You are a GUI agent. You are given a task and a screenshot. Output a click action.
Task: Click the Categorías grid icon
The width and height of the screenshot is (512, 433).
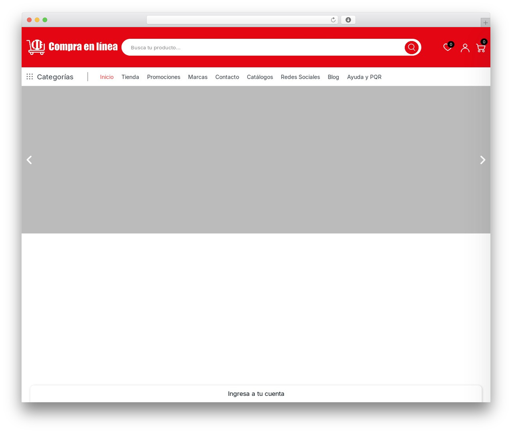click(30, 77)
